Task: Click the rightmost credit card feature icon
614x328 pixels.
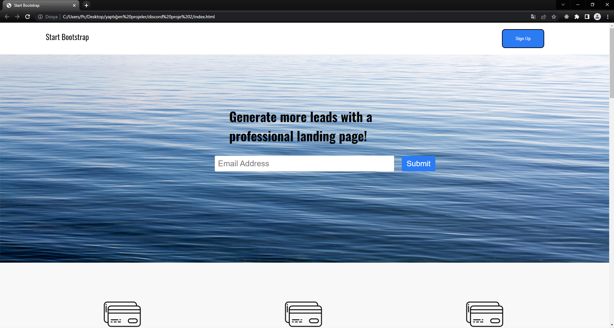Action: 484,314
